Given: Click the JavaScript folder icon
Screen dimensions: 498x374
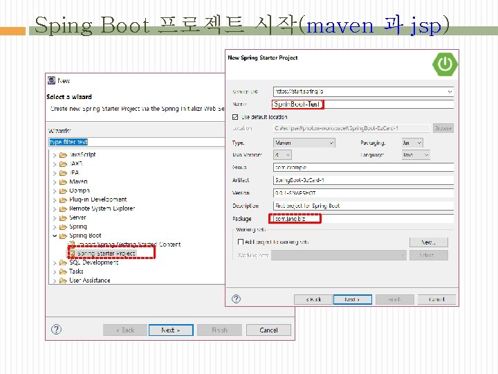Looking at the screenshot, I should 63,155.
